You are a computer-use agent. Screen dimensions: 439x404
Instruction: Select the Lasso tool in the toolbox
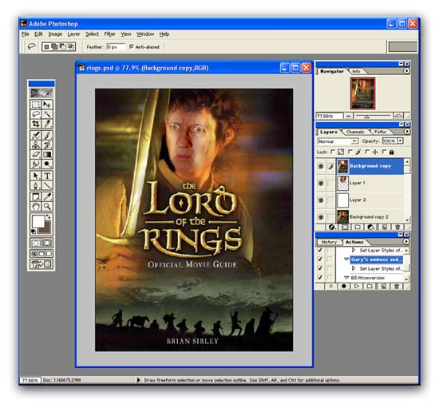pyautogui.click(x=36, y=114)
